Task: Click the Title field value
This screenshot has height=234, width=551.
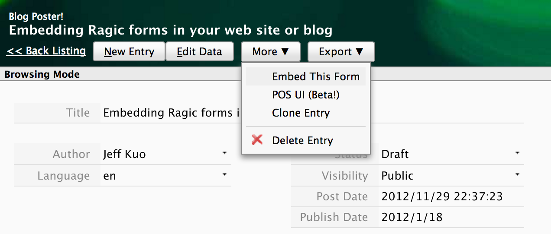Action: [172, 113]
